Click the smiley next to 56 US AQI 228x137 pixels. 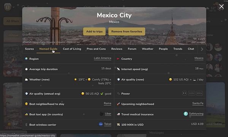(83, 93)
